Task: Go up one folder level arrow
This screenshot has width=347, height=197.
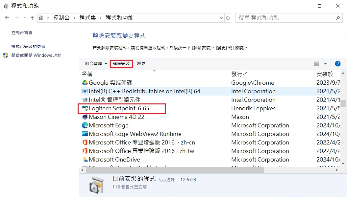Action: [32, 18]
